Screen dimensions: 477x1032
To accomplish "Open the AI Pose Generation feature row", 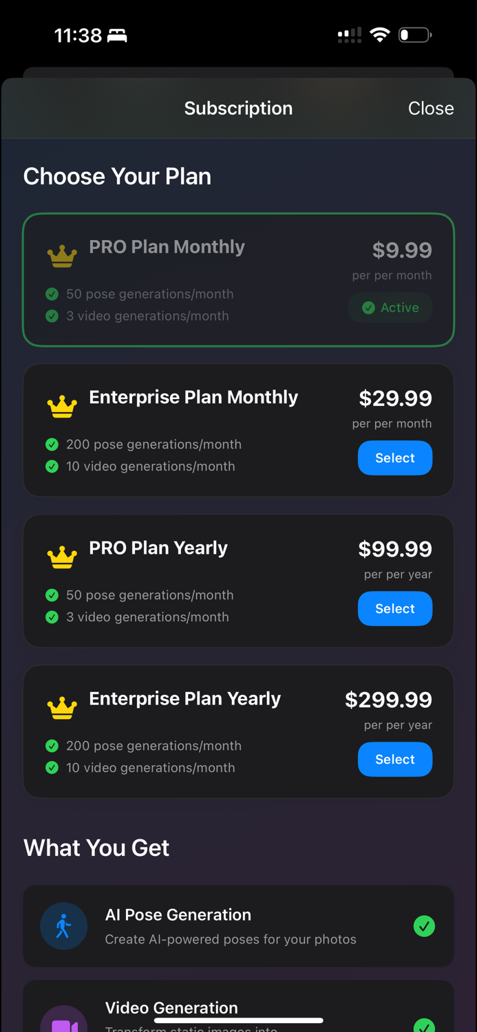I will tap(238, 926).
